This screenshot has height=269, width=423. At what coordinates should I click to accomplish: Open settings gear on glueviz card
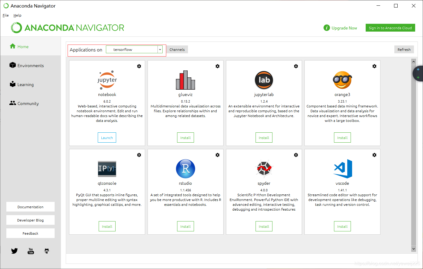(218, 66)
